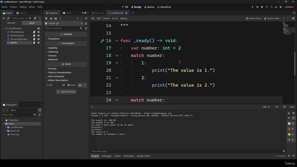The width and height of the screenshot is (297, 167).
Task: Switch to the 2D workspace
Action: coord(125,7)
